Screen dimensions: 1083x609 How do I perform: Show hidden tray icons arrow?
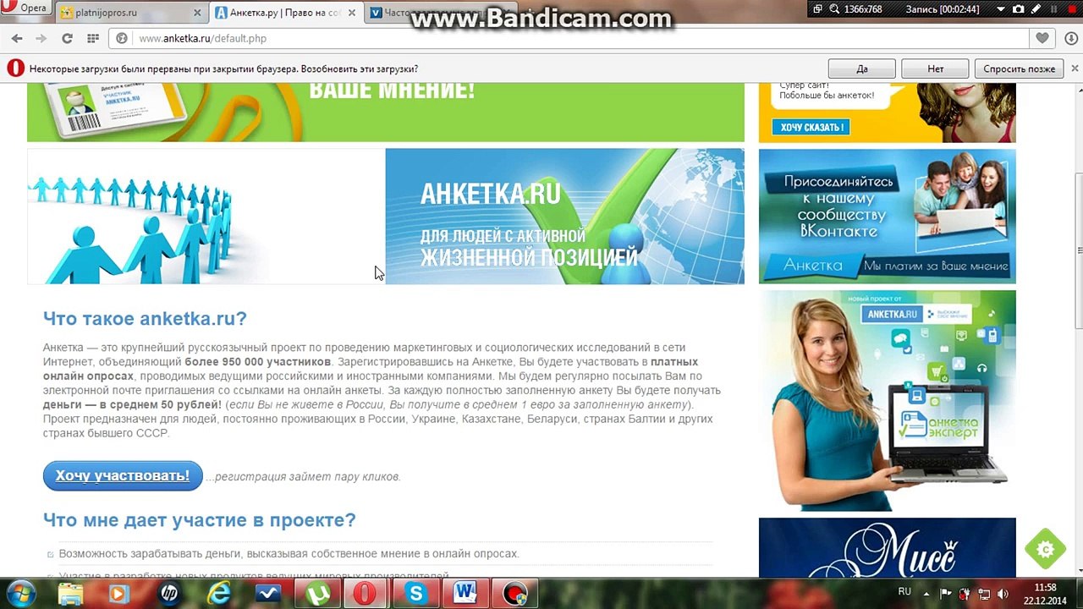pos(926,594)
